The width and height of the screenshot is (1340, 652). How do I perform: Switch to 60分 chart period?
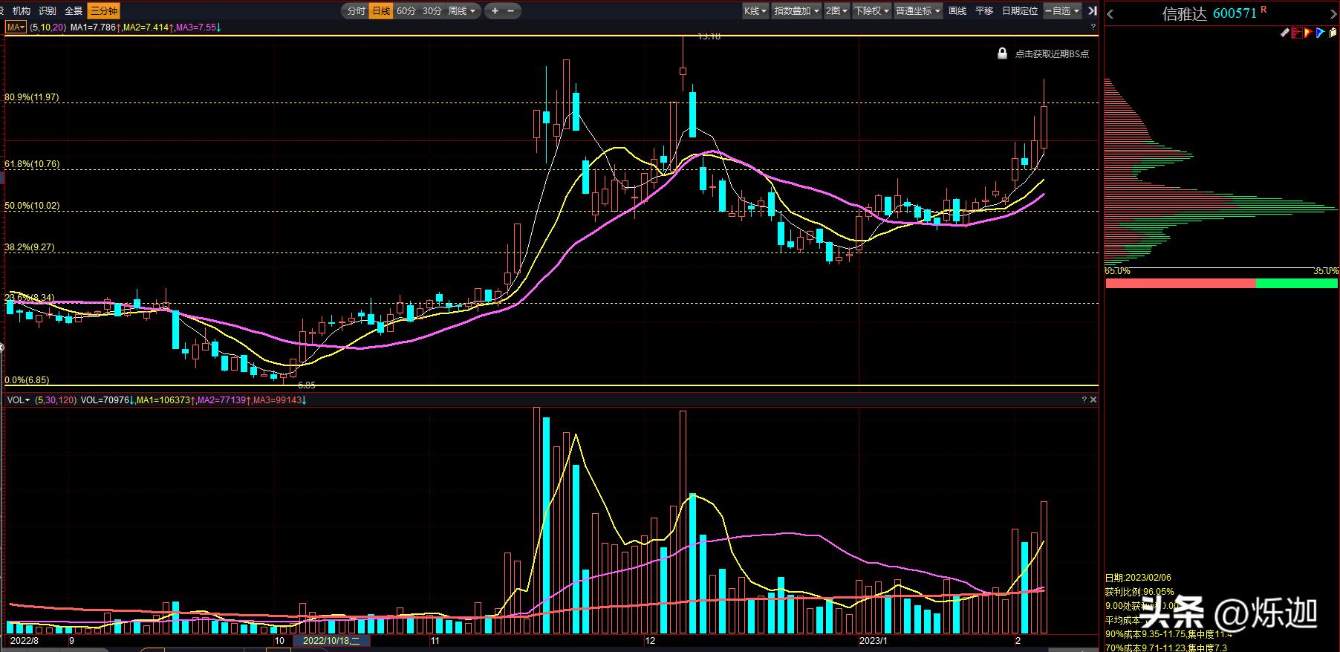[x=406, y=10]
